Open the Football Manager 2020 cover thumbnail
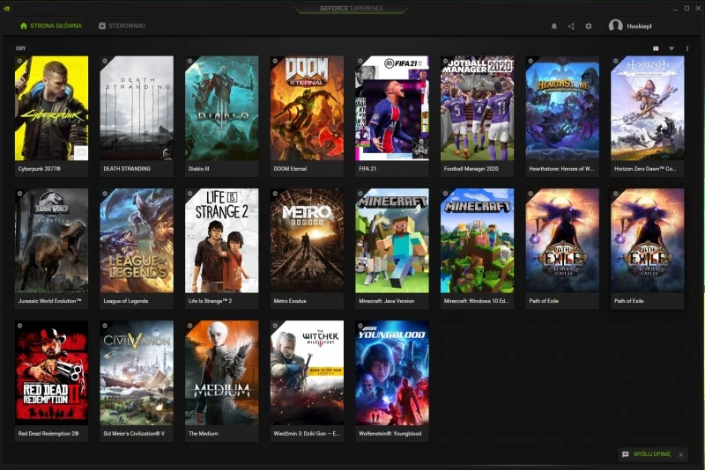This screenshot has width=705, height=470. click(477, 108)
